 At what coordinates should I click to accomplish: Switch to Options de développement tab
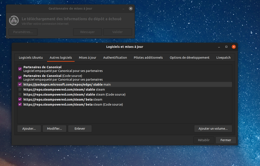189,58
